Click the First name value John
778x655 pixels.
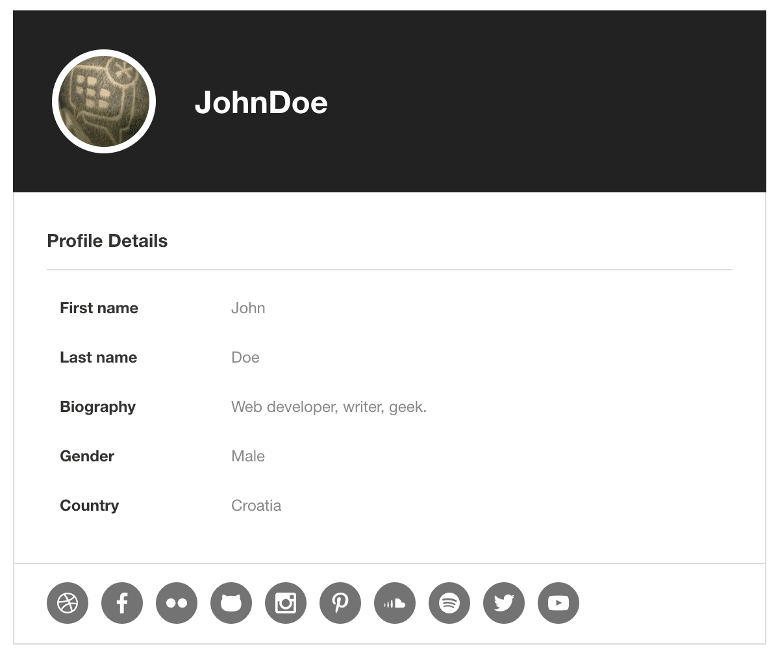pyautogui.click(x=248, y=308)
